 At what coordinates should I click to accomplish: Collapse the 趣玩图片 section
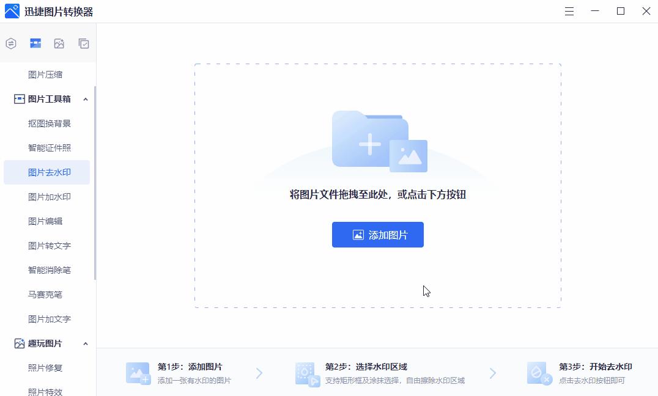coord(86,343)
